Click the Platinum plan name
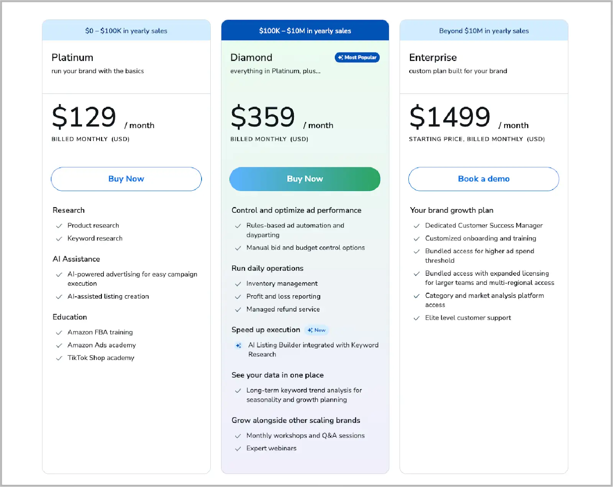The image size is (613, 487). 72,57
